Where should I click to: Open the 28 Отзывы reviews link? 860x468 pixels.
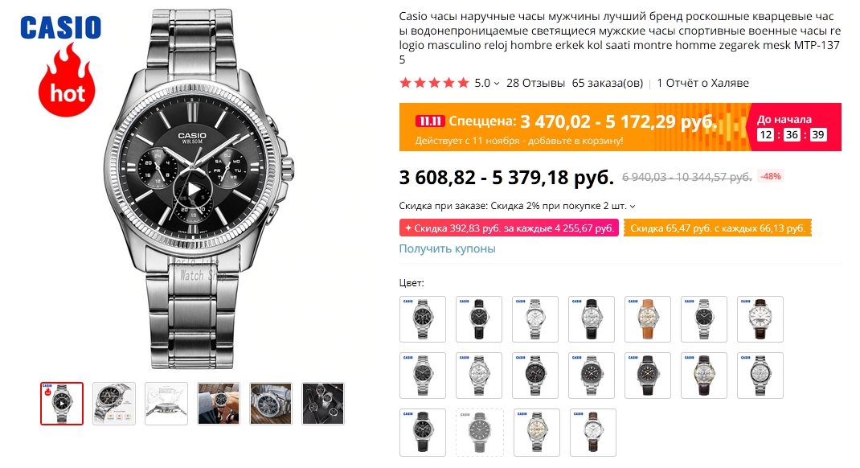click(x=536, y=83)
